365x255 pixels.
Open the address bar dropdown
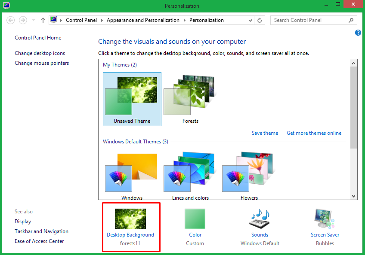coord(250,20)
